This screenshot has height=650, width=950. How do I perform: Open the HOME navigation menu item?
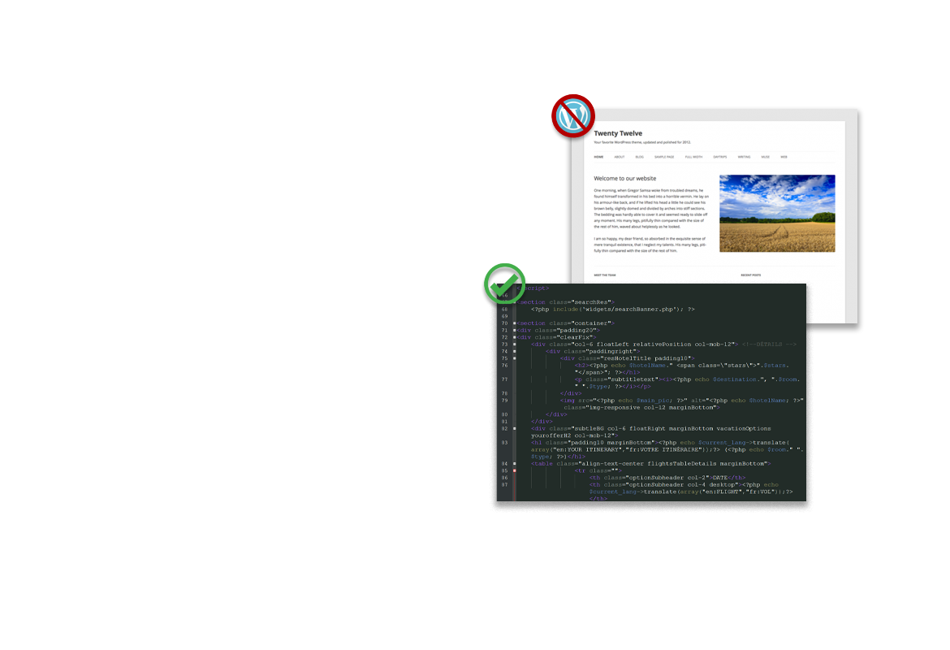(598, 157)
